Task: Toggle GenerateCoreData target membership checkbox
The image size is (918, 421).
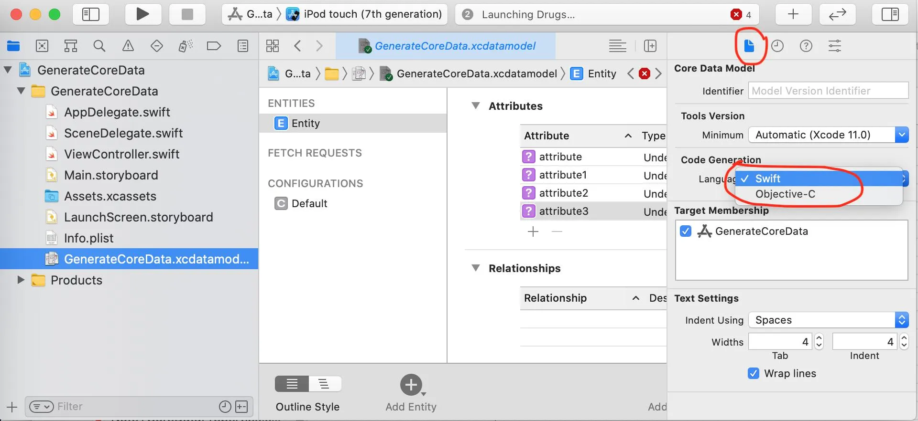Action: [686, 231]
